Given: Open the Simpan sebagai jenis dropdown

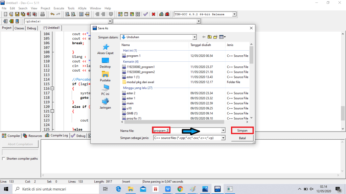Looking at the screenshot, I should (x=223, y=138).
